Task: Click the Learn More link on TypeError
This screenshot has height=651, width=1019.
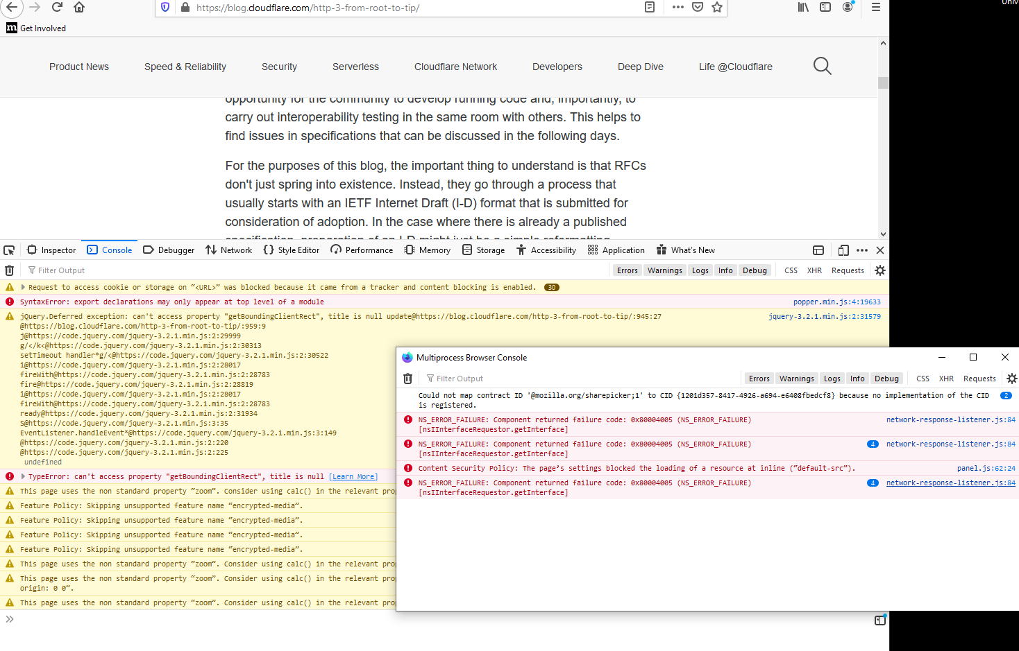Action: point(353,476)
